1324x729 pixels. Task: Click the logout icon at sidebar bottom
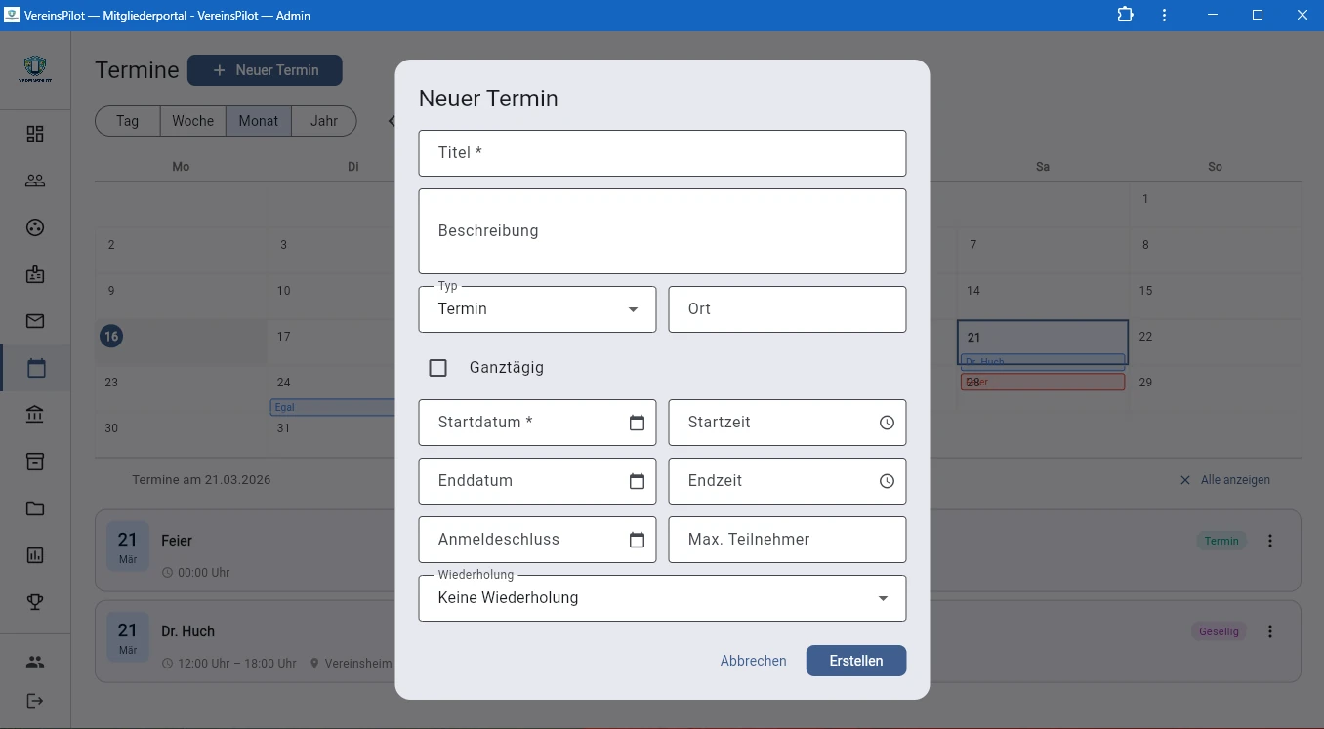click(35, 700)
